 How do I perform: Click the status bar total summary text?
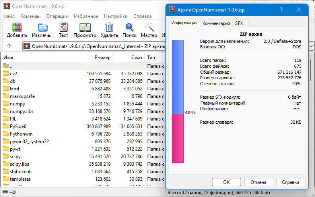pos(219,193)
